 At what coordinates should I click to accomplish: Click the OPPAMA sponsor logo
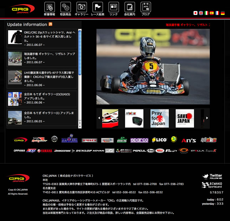[19, 151]
